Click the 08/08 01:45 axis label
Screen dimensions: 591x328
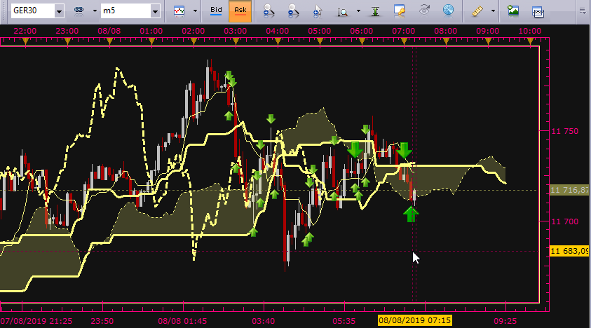pyautogui.click(x=182, y=321)
